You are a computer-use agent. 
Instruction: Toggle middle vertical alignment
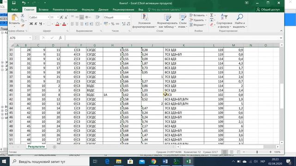pyautogui.click(x=77, y=18)
